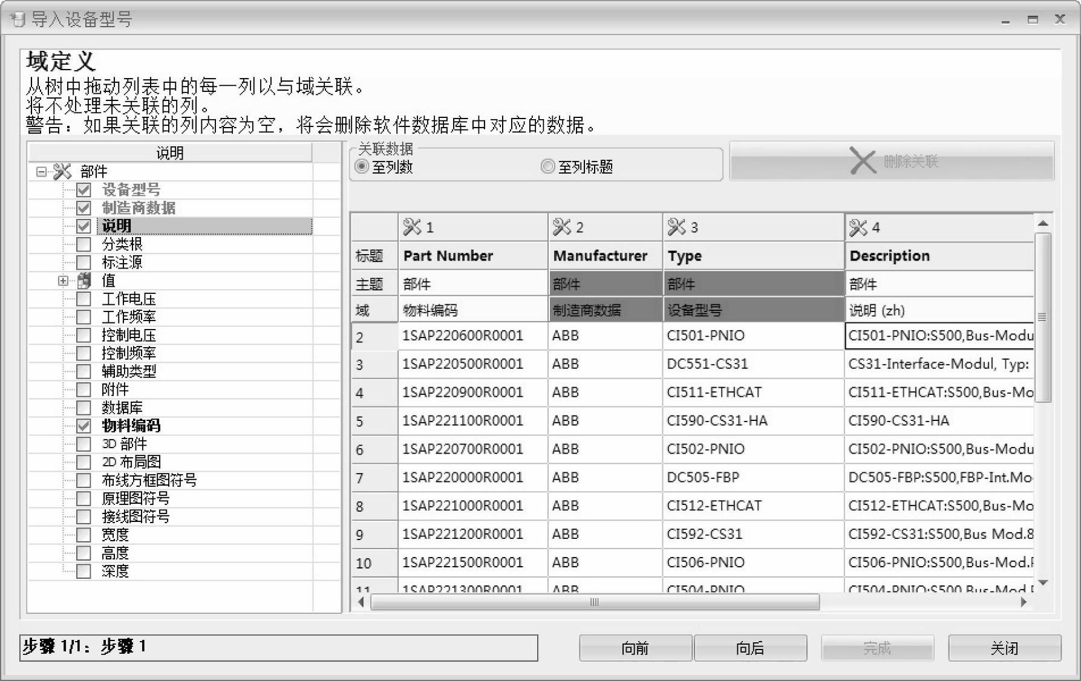Check the 接线图符号 checkbox
This screenshot has width=1081, height=681.
click(x=83, y=516)
